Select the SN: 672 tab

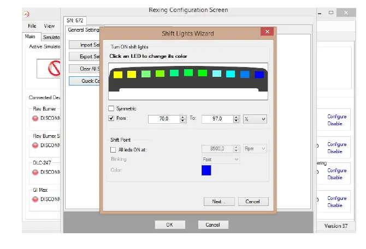click(x=75, y=21)
